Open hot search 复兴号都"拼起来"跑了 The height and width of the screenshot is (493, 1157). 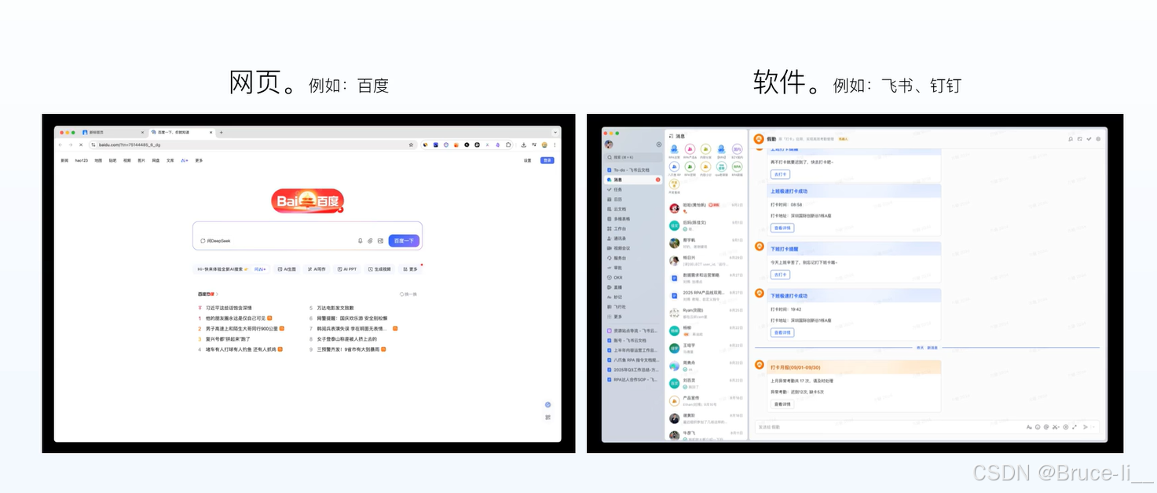click(x=229, y=339)
